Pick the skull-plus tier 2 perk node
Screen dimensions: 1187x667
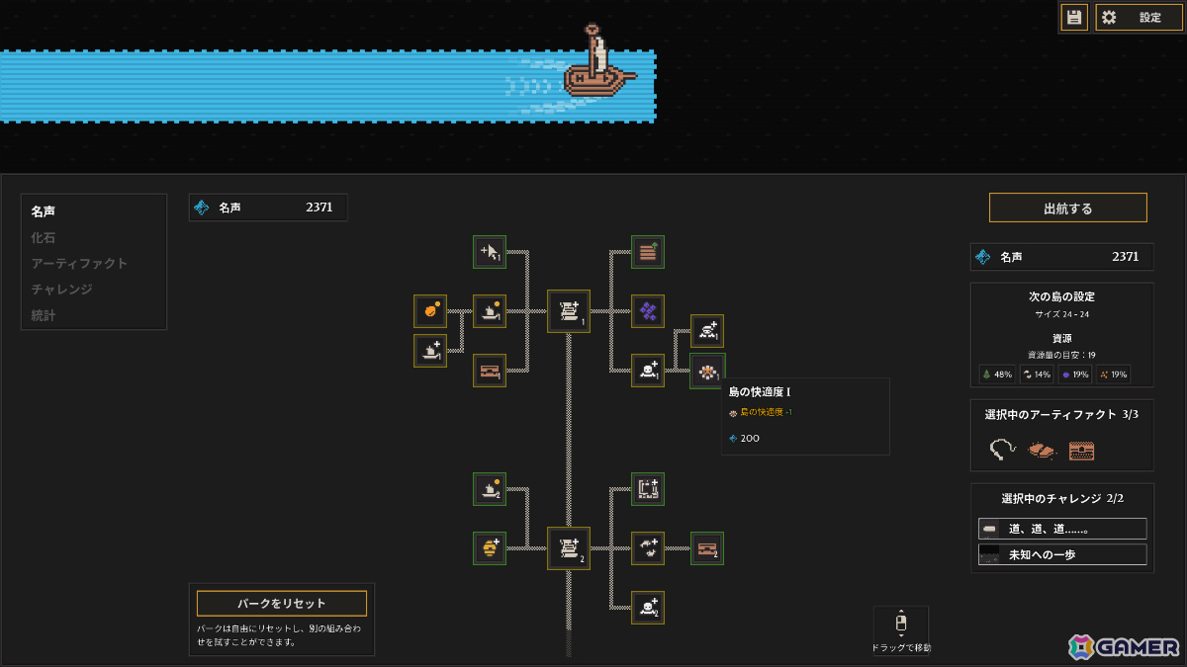click(x=648, y=608)
